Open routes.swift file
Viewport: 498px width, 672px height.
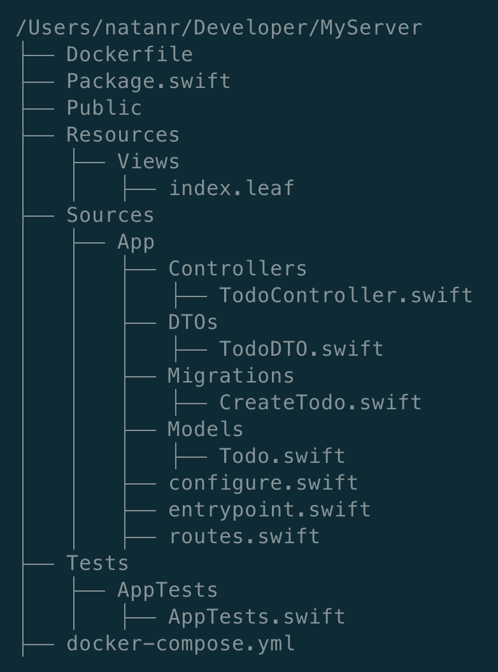click(244, 537)
